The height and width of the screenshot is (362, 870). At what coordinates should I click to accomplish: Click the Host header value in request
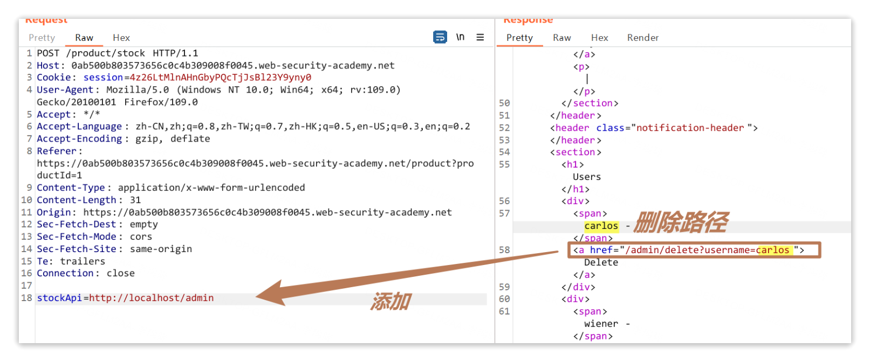(232, 66)
